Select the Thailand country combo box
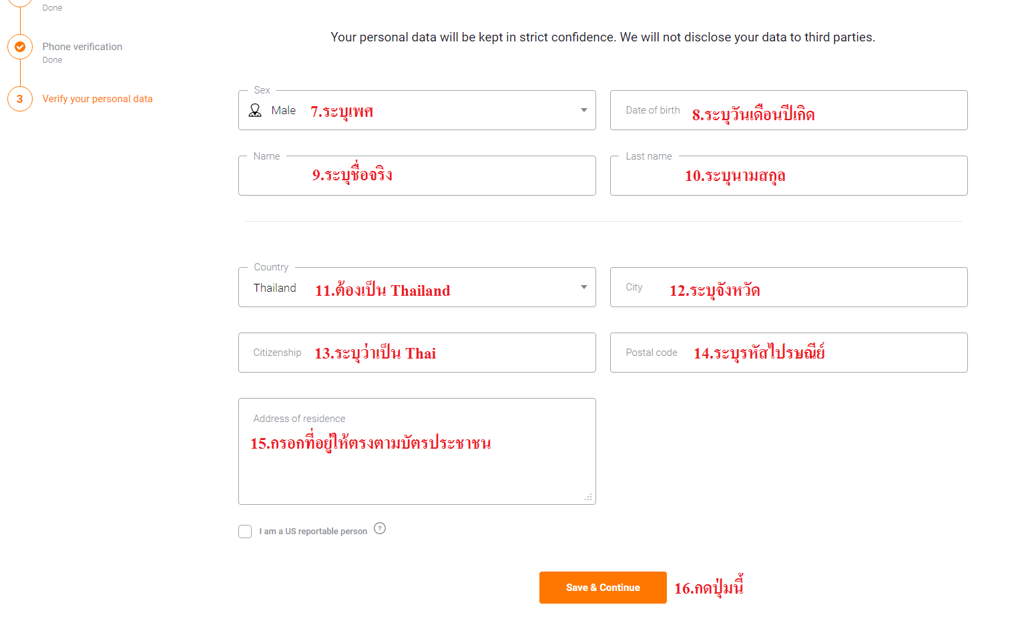Screen dimensions: 1016x625 (x=417, y=287)
